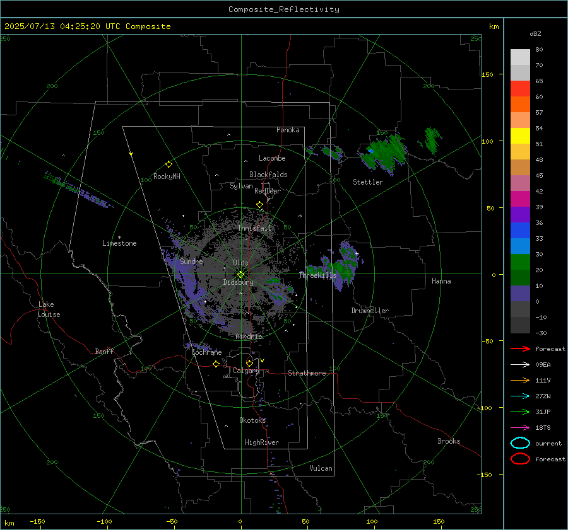Choose the green 31JP arrow legend icon
The height and width of the screenshot is (530, 568).
(x=520, y=412)
